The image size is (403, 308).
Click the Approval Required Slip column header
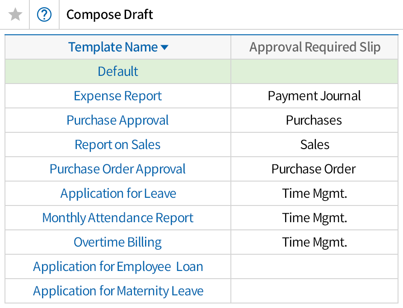315,47
